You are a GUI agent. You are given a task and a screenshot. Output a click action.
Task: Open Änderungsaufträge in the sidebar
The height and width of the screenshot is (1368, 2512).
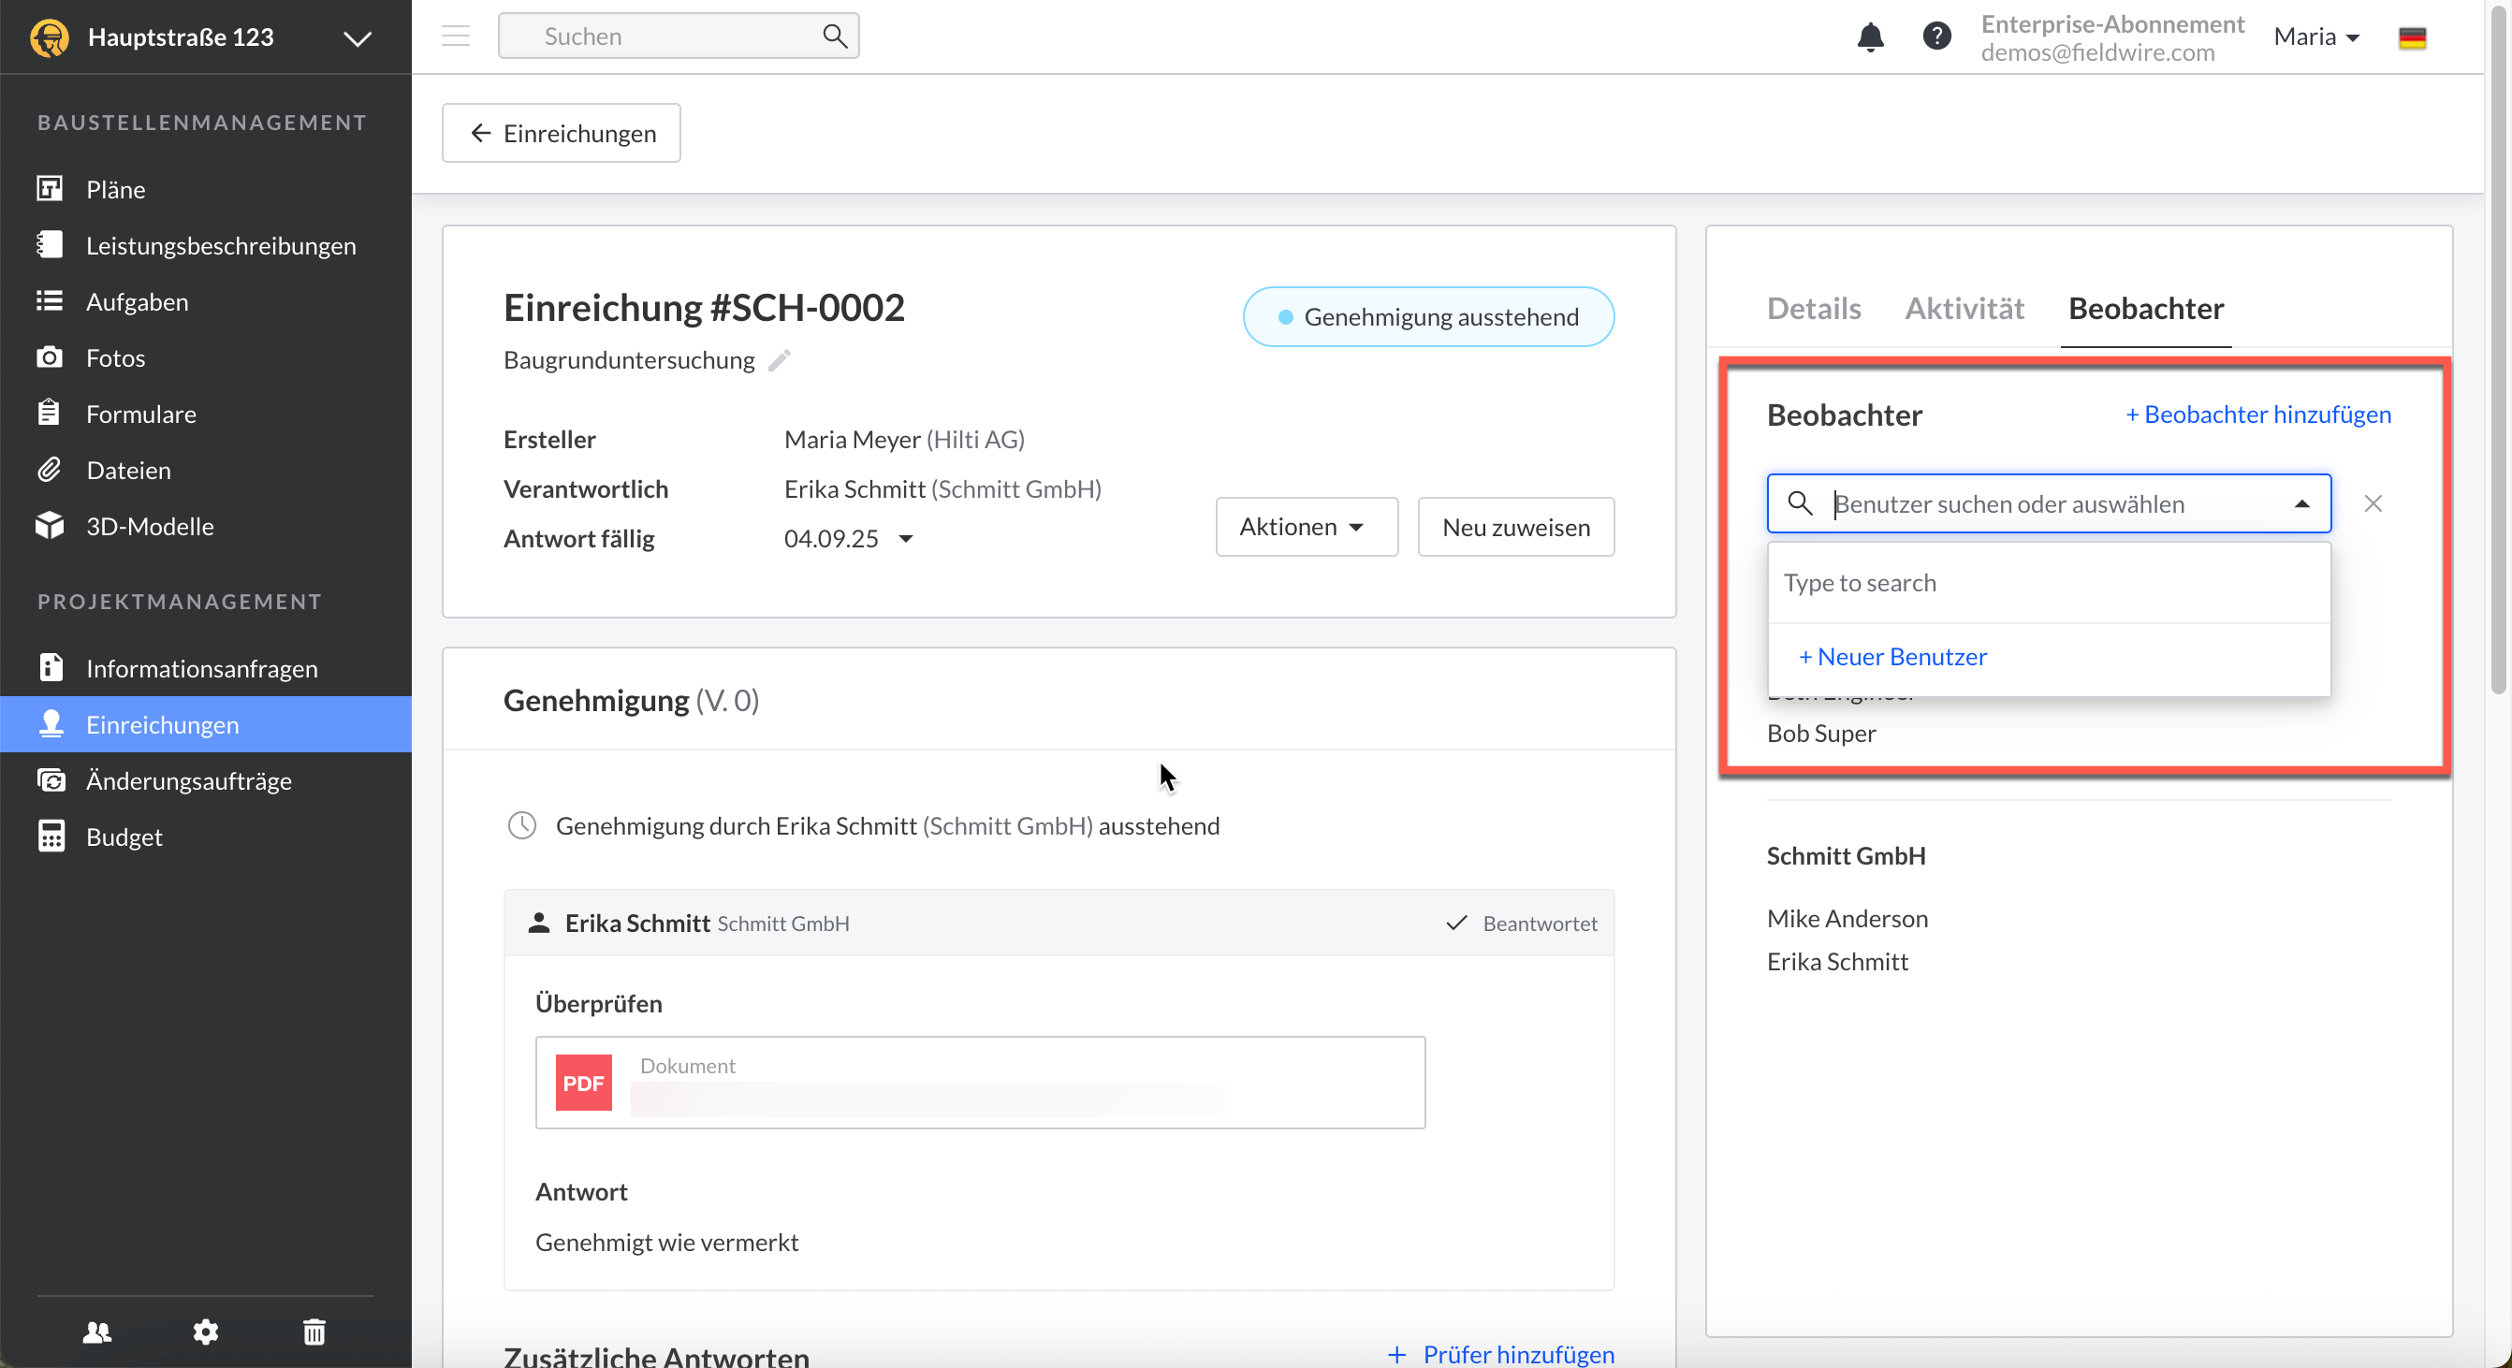coord(188,780)
